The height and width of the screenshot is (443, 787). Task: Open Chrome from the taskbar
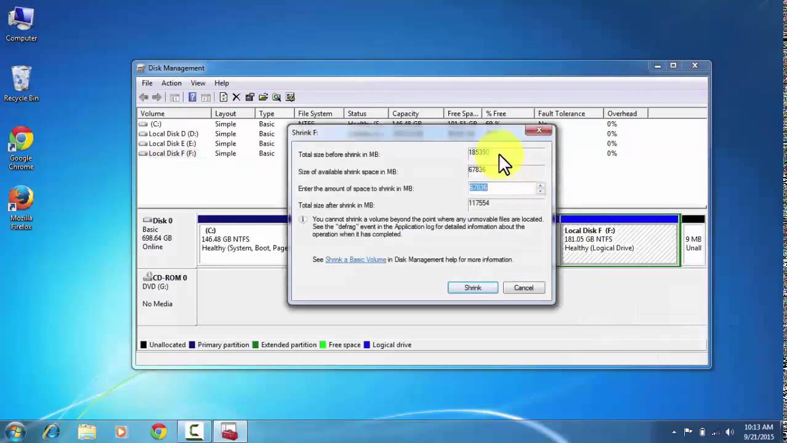158,431
